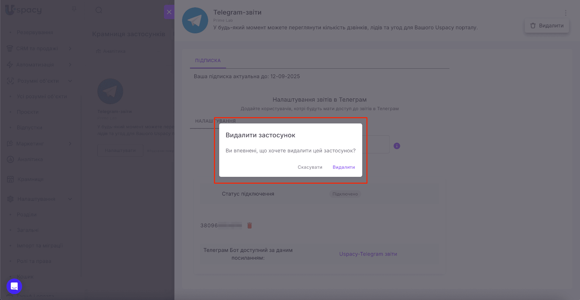
Task: Click the Налаштування звітів в Телеграм heading
Action: point(319,99)
